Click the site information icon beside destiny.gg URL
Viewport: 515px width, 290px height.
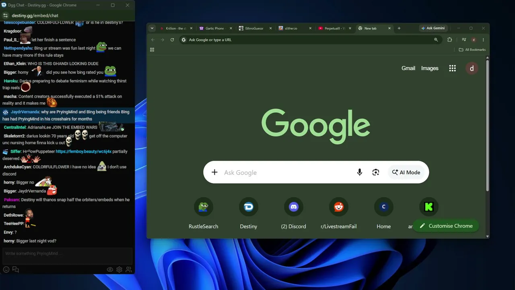pyautogui.click(x=6, y=15)
